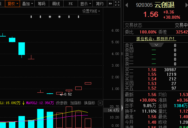Click the 换手 11.16% value
This screenshot has height=128, width=188.
point(149,111)
